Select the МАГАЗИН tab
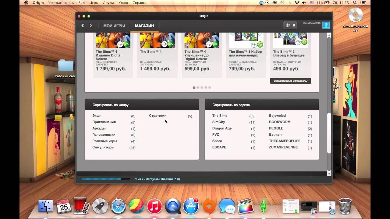The height and width of the screenshot is (219, 390). pyautogui.click(x=144, y=26)
